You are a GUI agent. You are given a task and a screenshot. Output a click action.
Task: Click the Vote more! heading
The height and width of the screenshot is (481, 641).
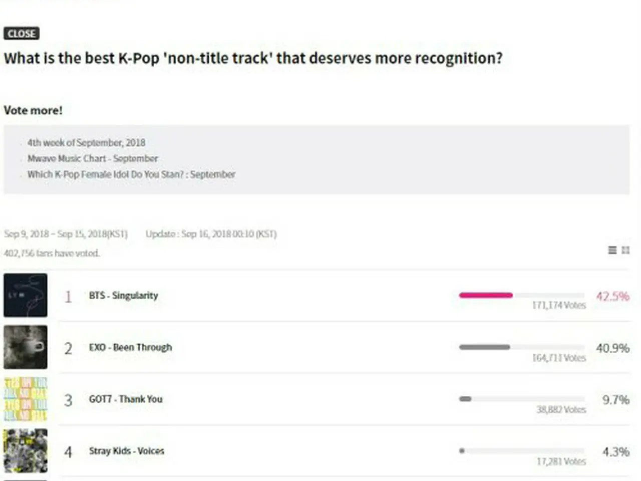point(33,110)
